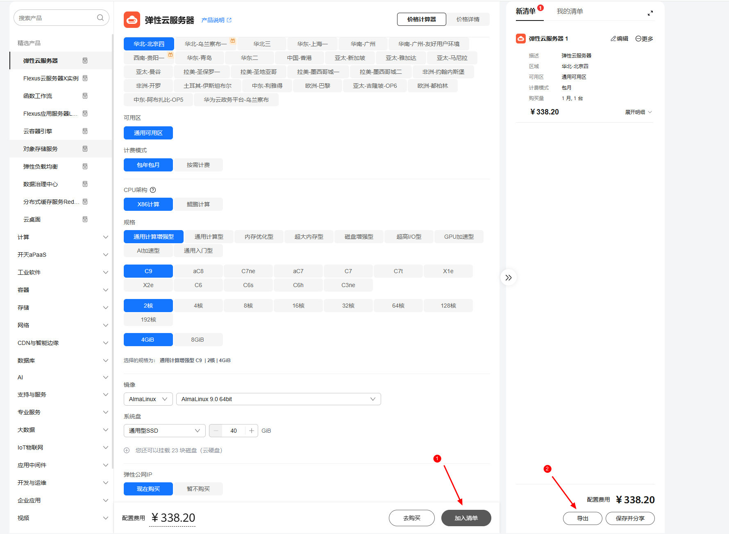
Task: Click the system disk size value field
Action: 234,431
